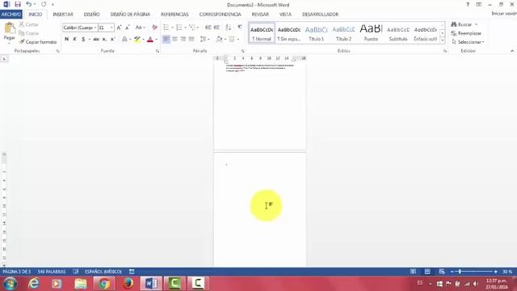The image size is (517, 291).
Task: Open shading color dropdown
Action: (x=225, y=40)
